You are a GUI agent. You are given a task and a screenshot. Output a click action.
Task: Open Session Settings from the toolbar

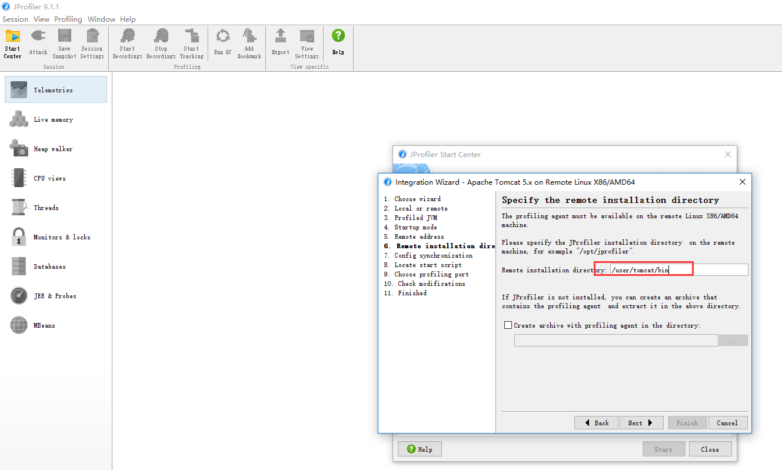coord(92,44)
